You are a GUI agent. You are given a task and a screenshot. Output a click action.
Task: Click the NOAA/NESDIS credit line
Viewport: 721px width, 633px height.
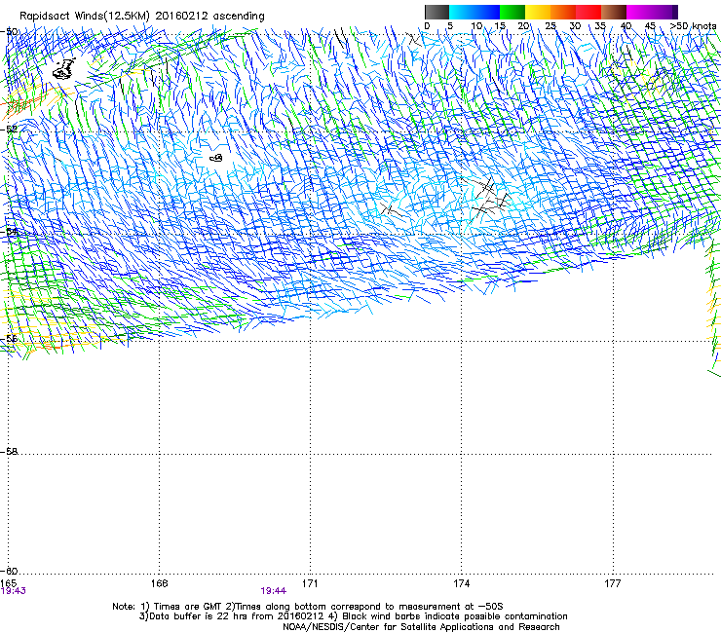coord(421,627)
